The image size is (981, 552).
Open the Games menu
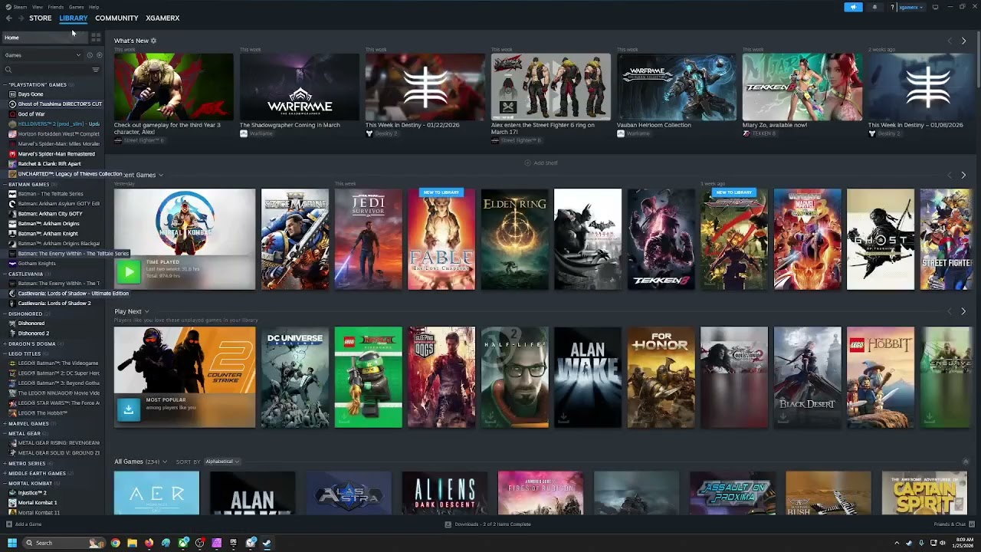[x=76, y=7]
